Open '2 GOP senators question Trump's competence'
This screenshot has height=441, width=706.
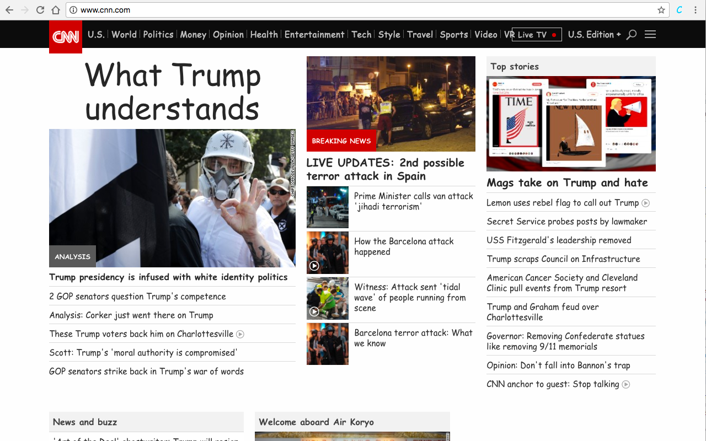[137, 297]
